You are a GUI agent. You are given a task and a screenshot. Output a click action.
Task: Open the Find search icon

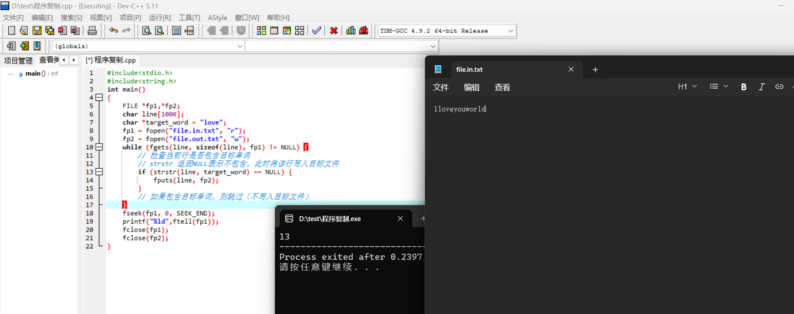pos(147,30)
